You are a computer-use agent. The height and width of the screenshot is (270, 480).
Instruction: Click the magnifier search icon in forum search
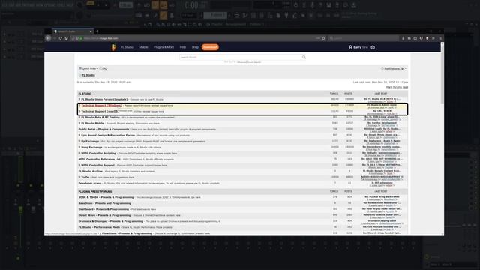pyautogui.click(x=304, y=57)
